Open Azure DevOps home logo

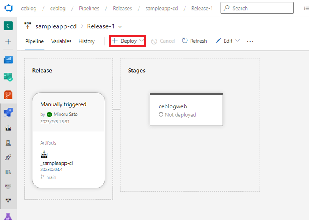pos(9,8)
